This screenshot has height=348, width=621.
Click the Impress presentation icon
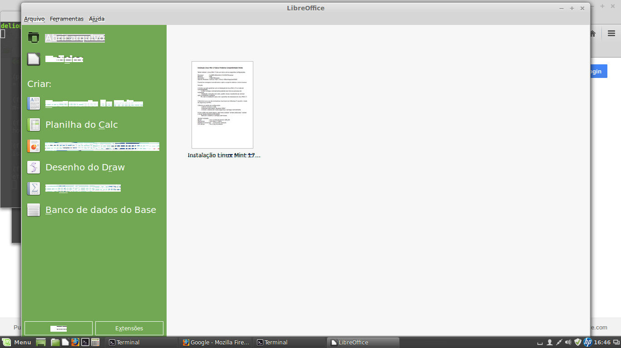click(34, 146)
